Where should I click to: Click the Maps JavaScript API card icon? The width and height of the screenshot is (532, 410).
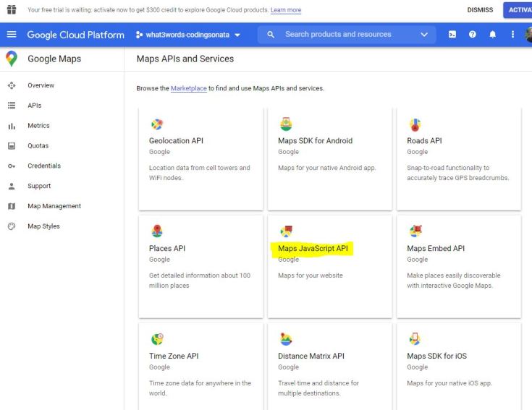[x=286, y=231]
